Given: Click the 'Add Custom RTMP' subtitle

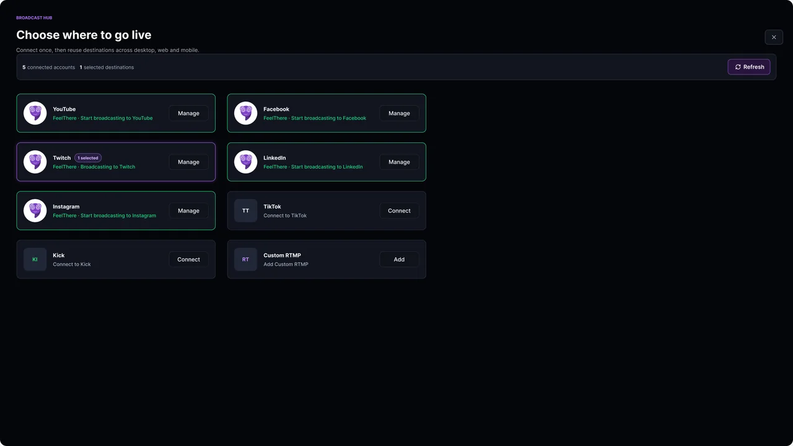Looking at the screenshot, I should (x=286, y=265).
